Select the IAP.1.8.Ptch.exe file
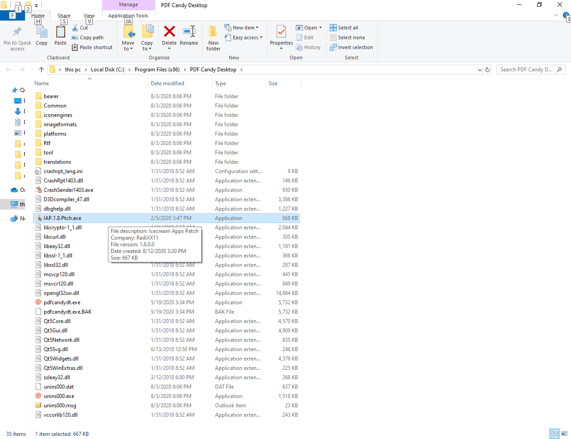571x439 pixels. [166, 218]
